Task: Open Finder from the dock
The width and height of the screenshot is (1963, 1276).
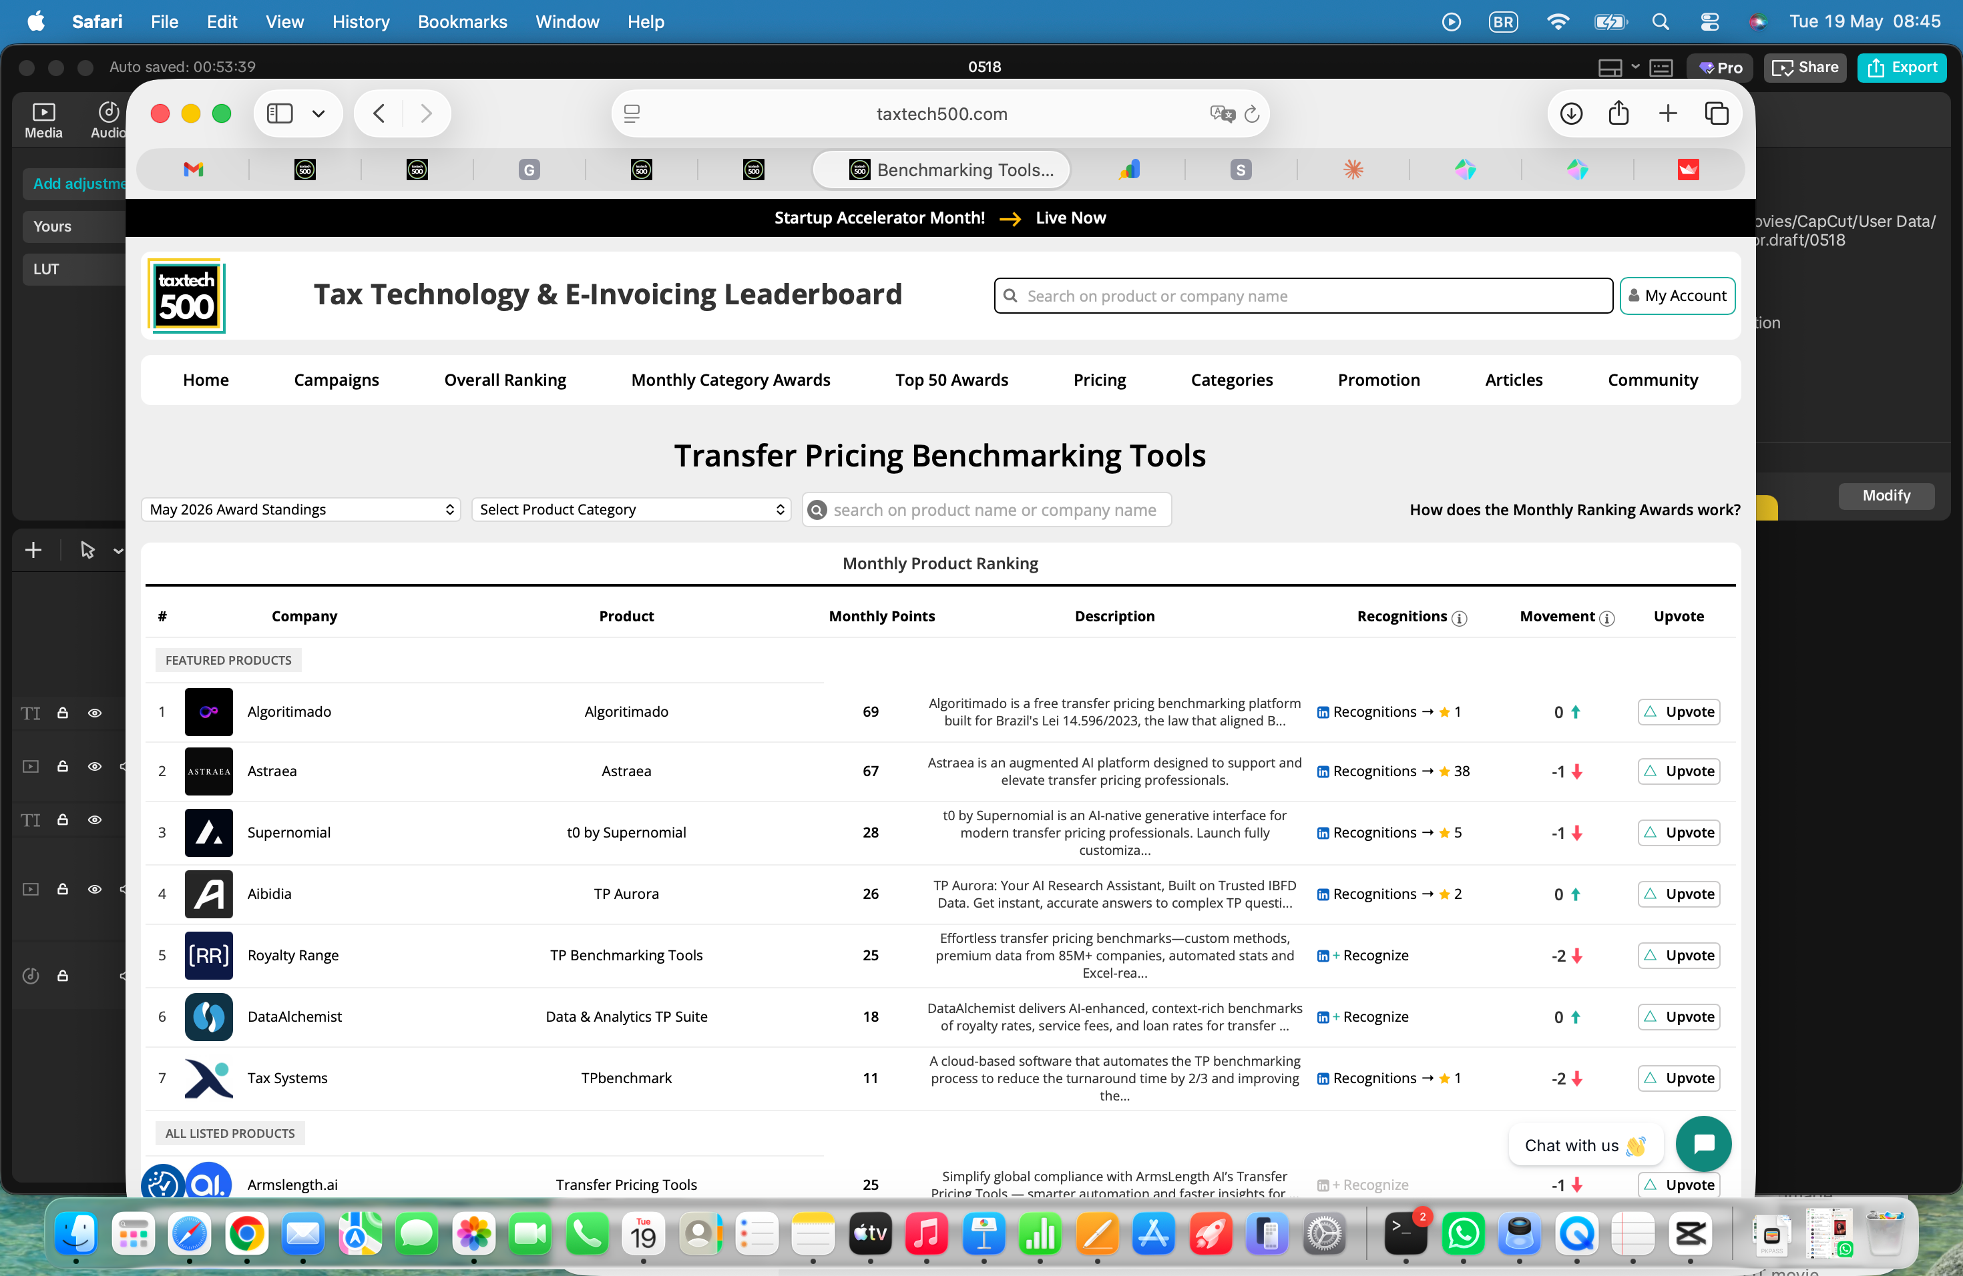Action: (76, 1234)
